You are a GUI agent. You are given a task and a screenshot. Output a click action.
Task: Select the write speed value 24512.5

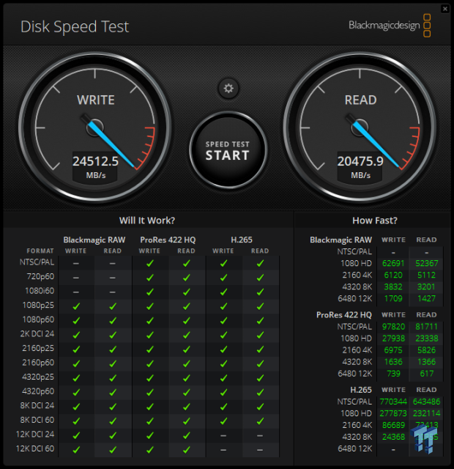click(x=96, y=161)
